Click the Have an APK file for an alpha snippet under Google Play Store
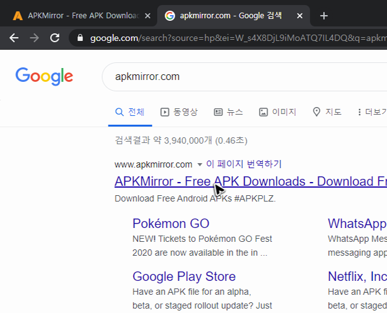 coord(202,299)
